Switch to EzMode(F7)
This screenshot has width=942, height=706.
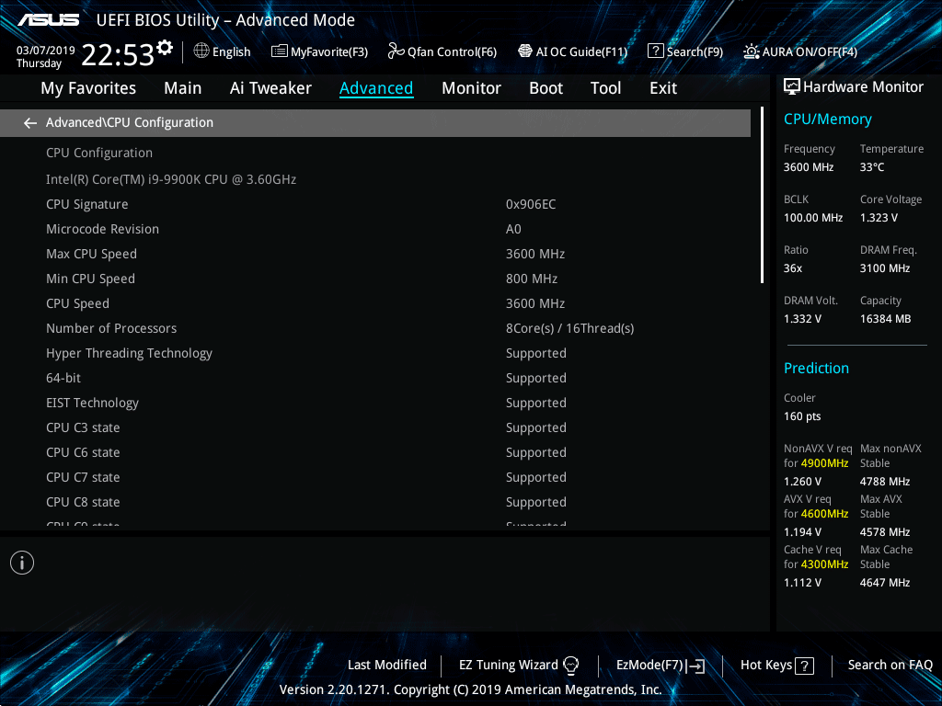[661, 666]
